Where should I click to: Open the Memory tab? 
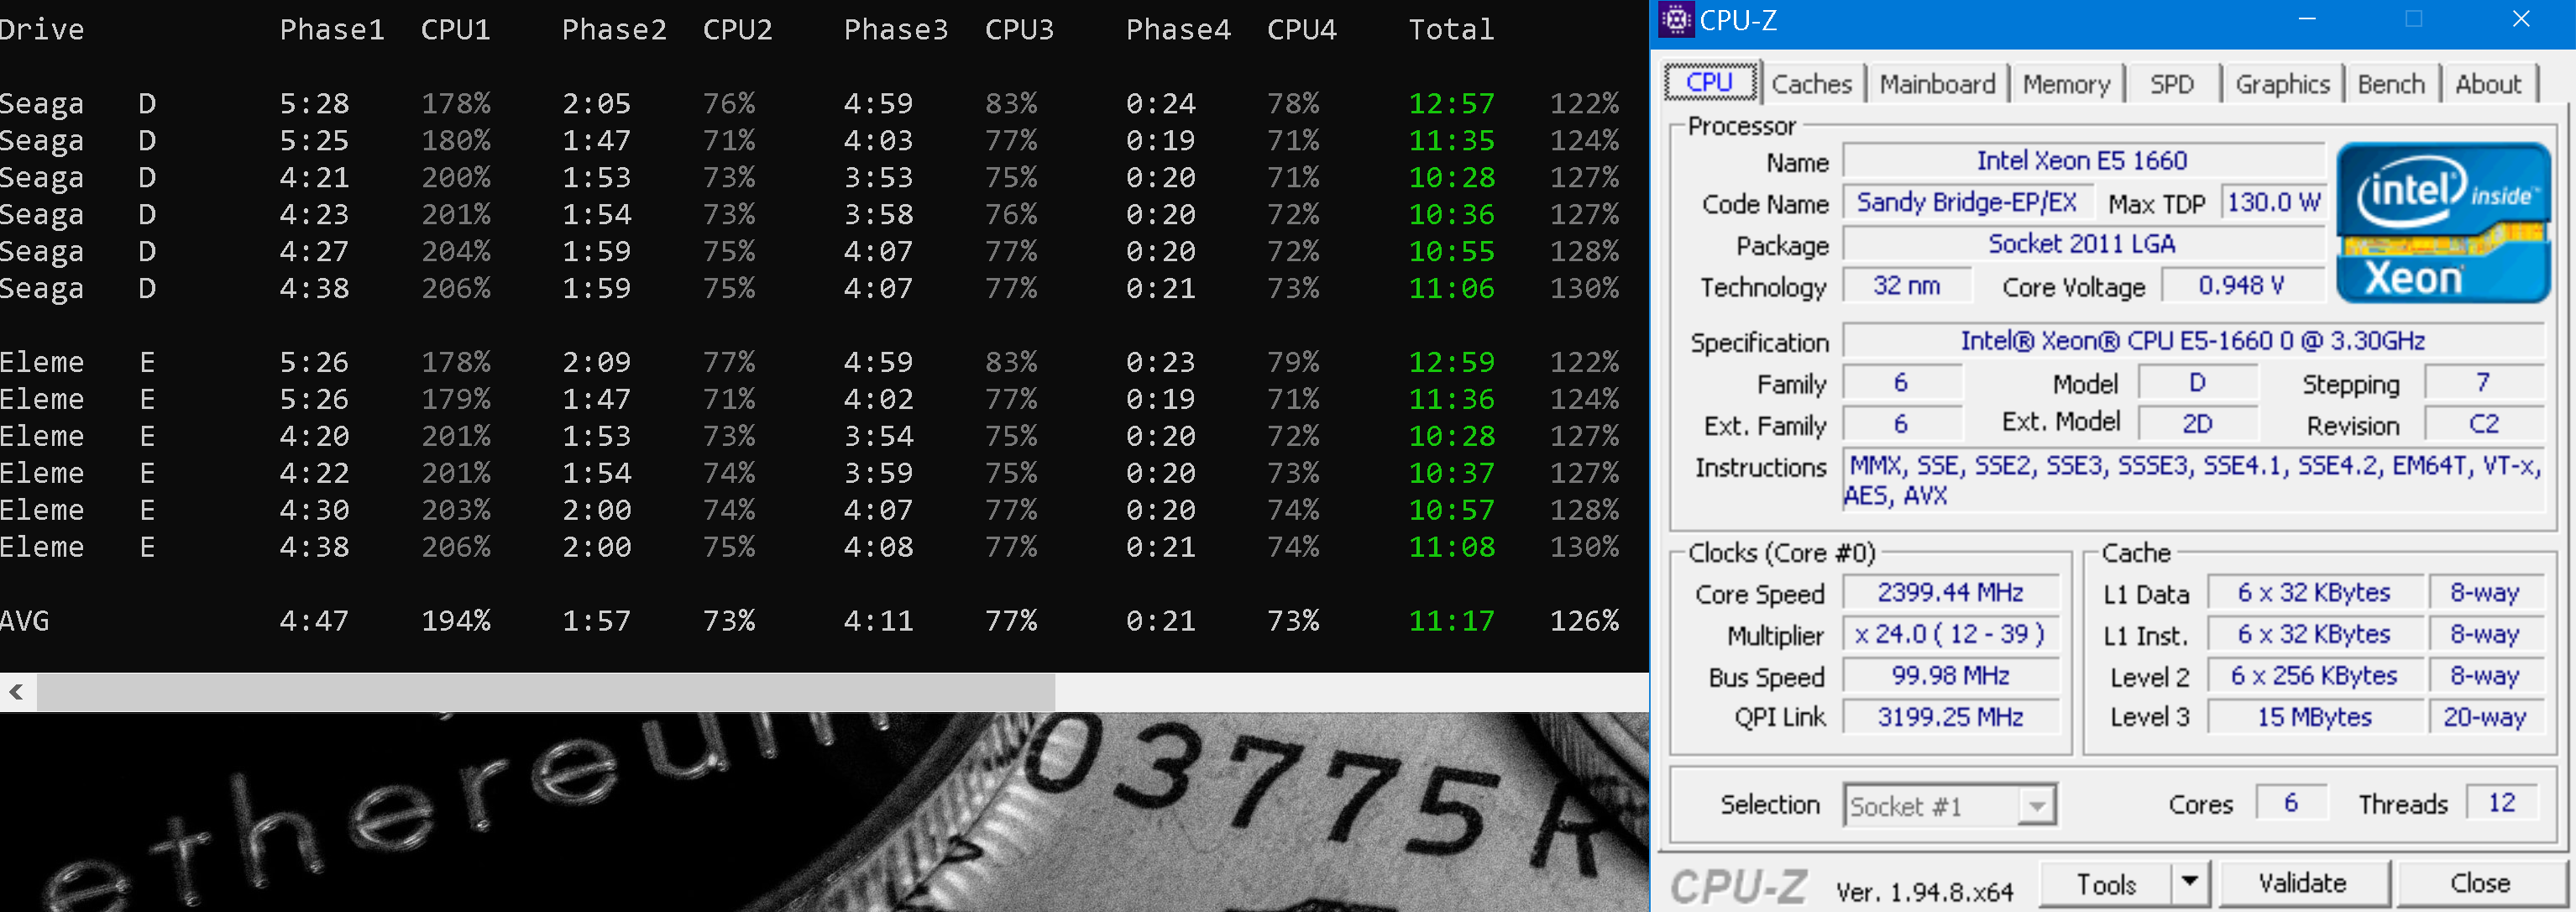pos(2066,84)
